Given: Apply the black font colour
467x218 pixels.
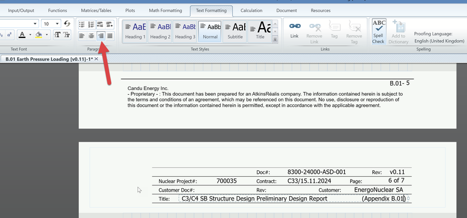Looking at the screenshot, I should 22,34.
